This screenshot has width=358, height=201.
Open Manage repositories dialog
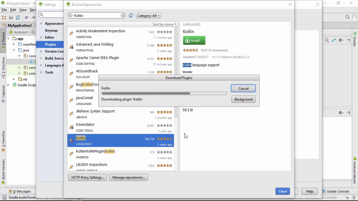point(128,177)
